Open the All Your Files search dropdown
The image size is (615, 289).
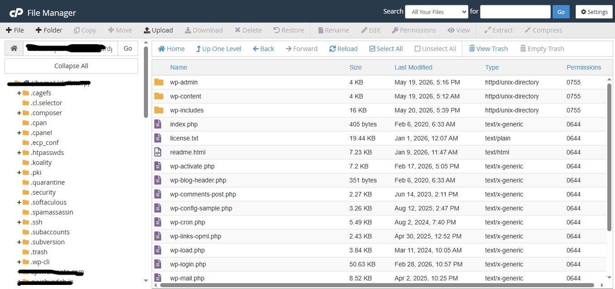[x=437, y=12]
